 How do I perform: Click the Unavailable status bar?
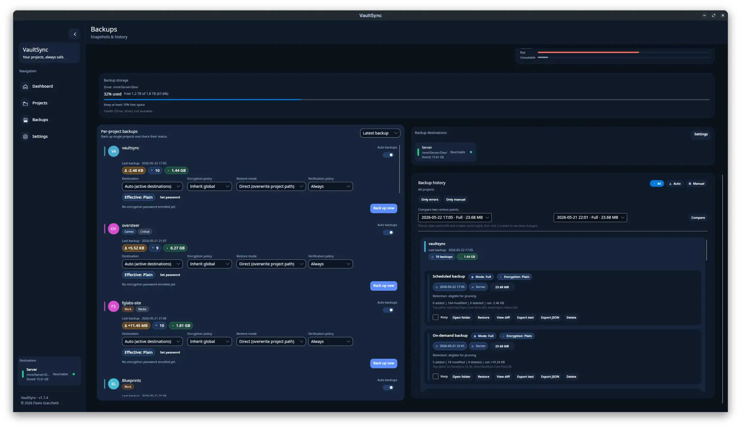click(543, 57)
